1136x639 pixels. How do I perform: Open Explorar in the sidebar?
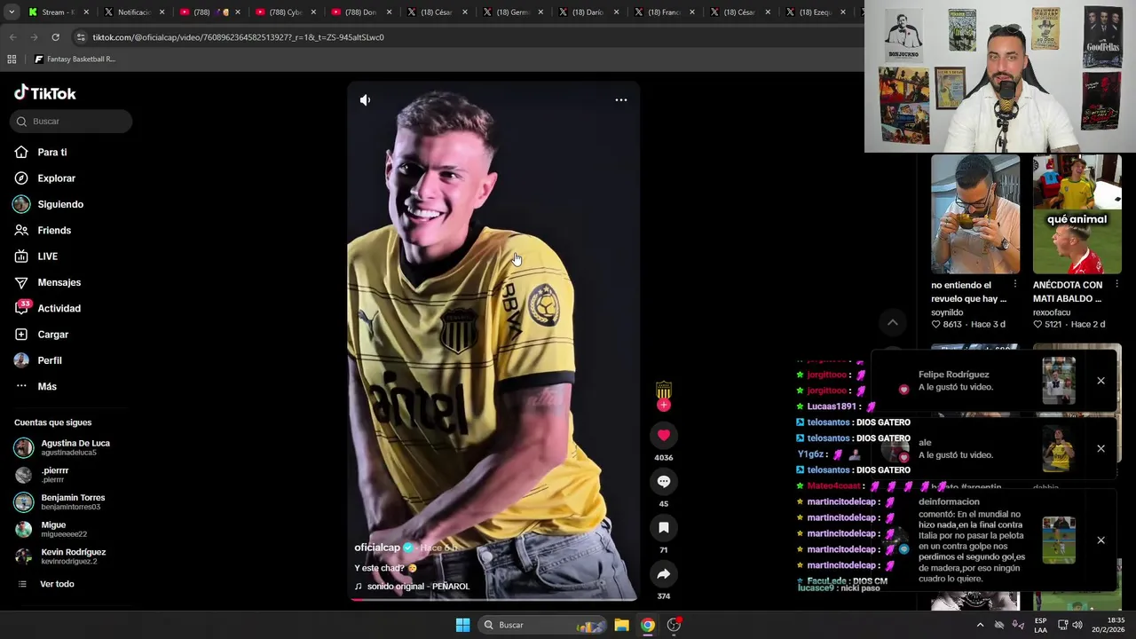pos(44,178)
